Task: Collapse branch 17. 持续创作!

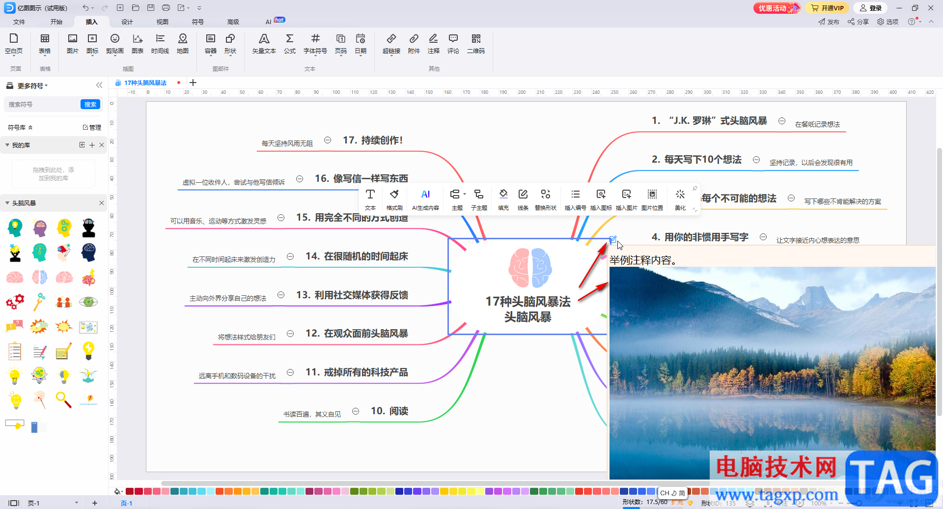Action: [x=328, y=141]
